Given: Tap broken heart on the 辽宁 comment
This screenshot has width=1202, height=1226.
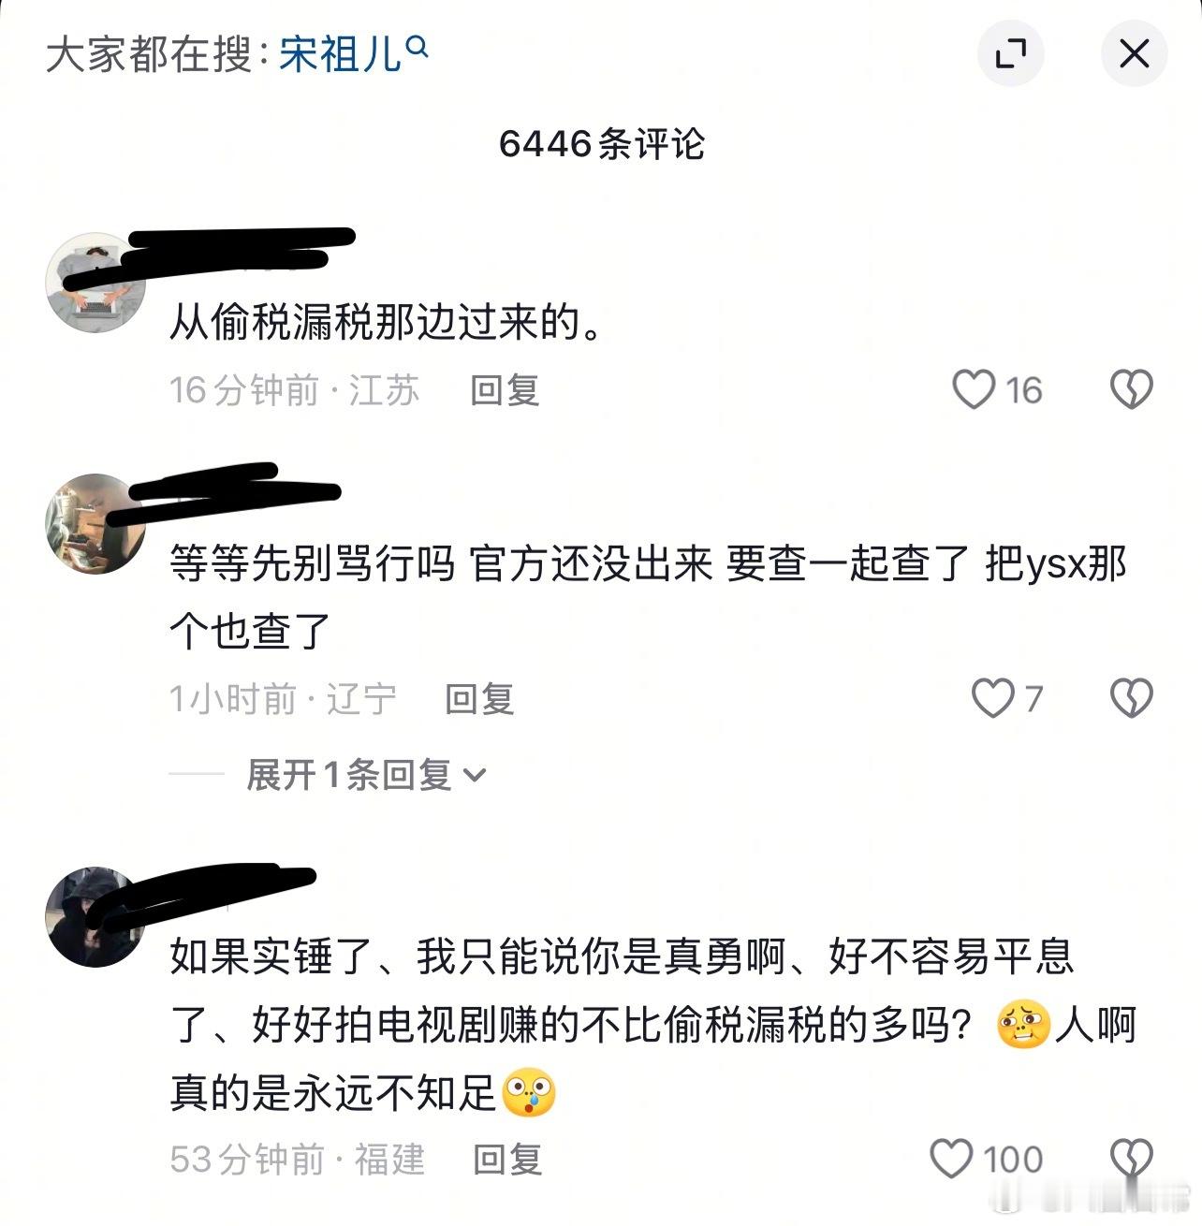Looking at the screenshot, I should (1131, 698).
